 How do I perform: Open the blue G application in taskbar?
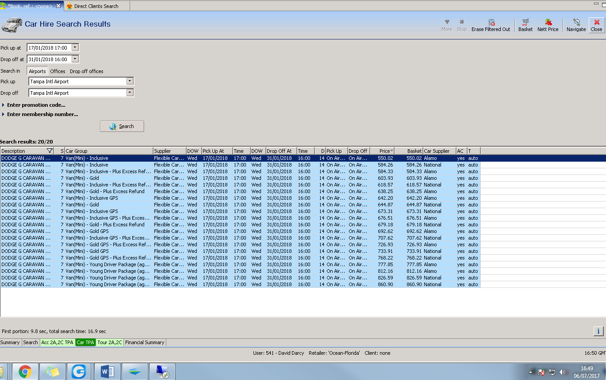[x=80, y=372]
